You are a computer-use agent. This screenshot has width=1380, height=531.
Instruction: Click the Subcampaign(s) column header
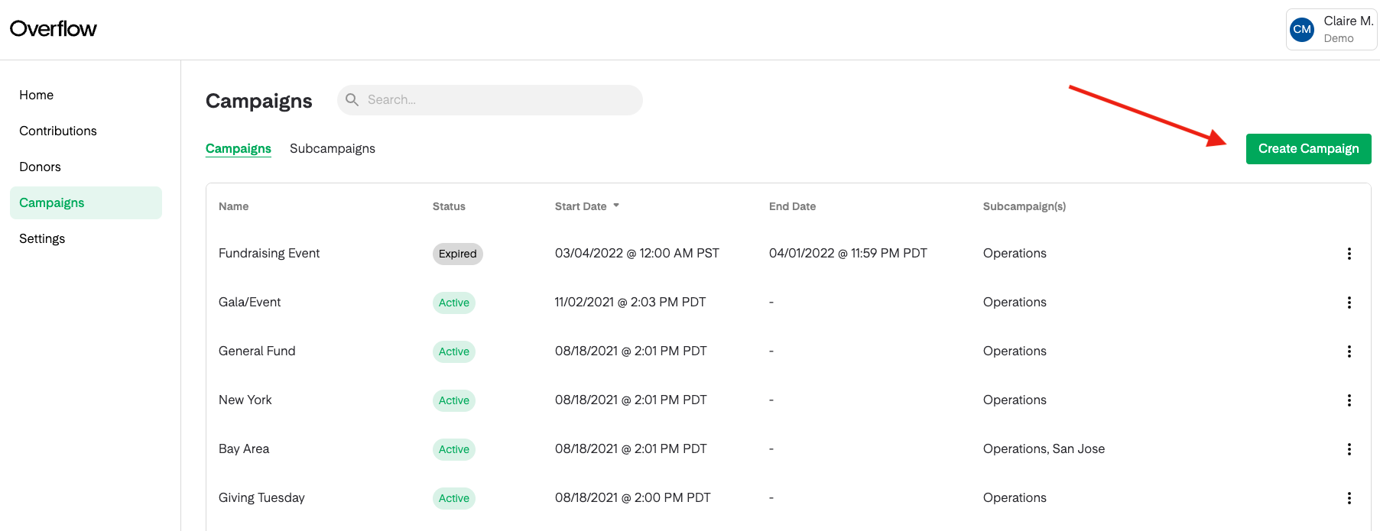coord(1024,206)
